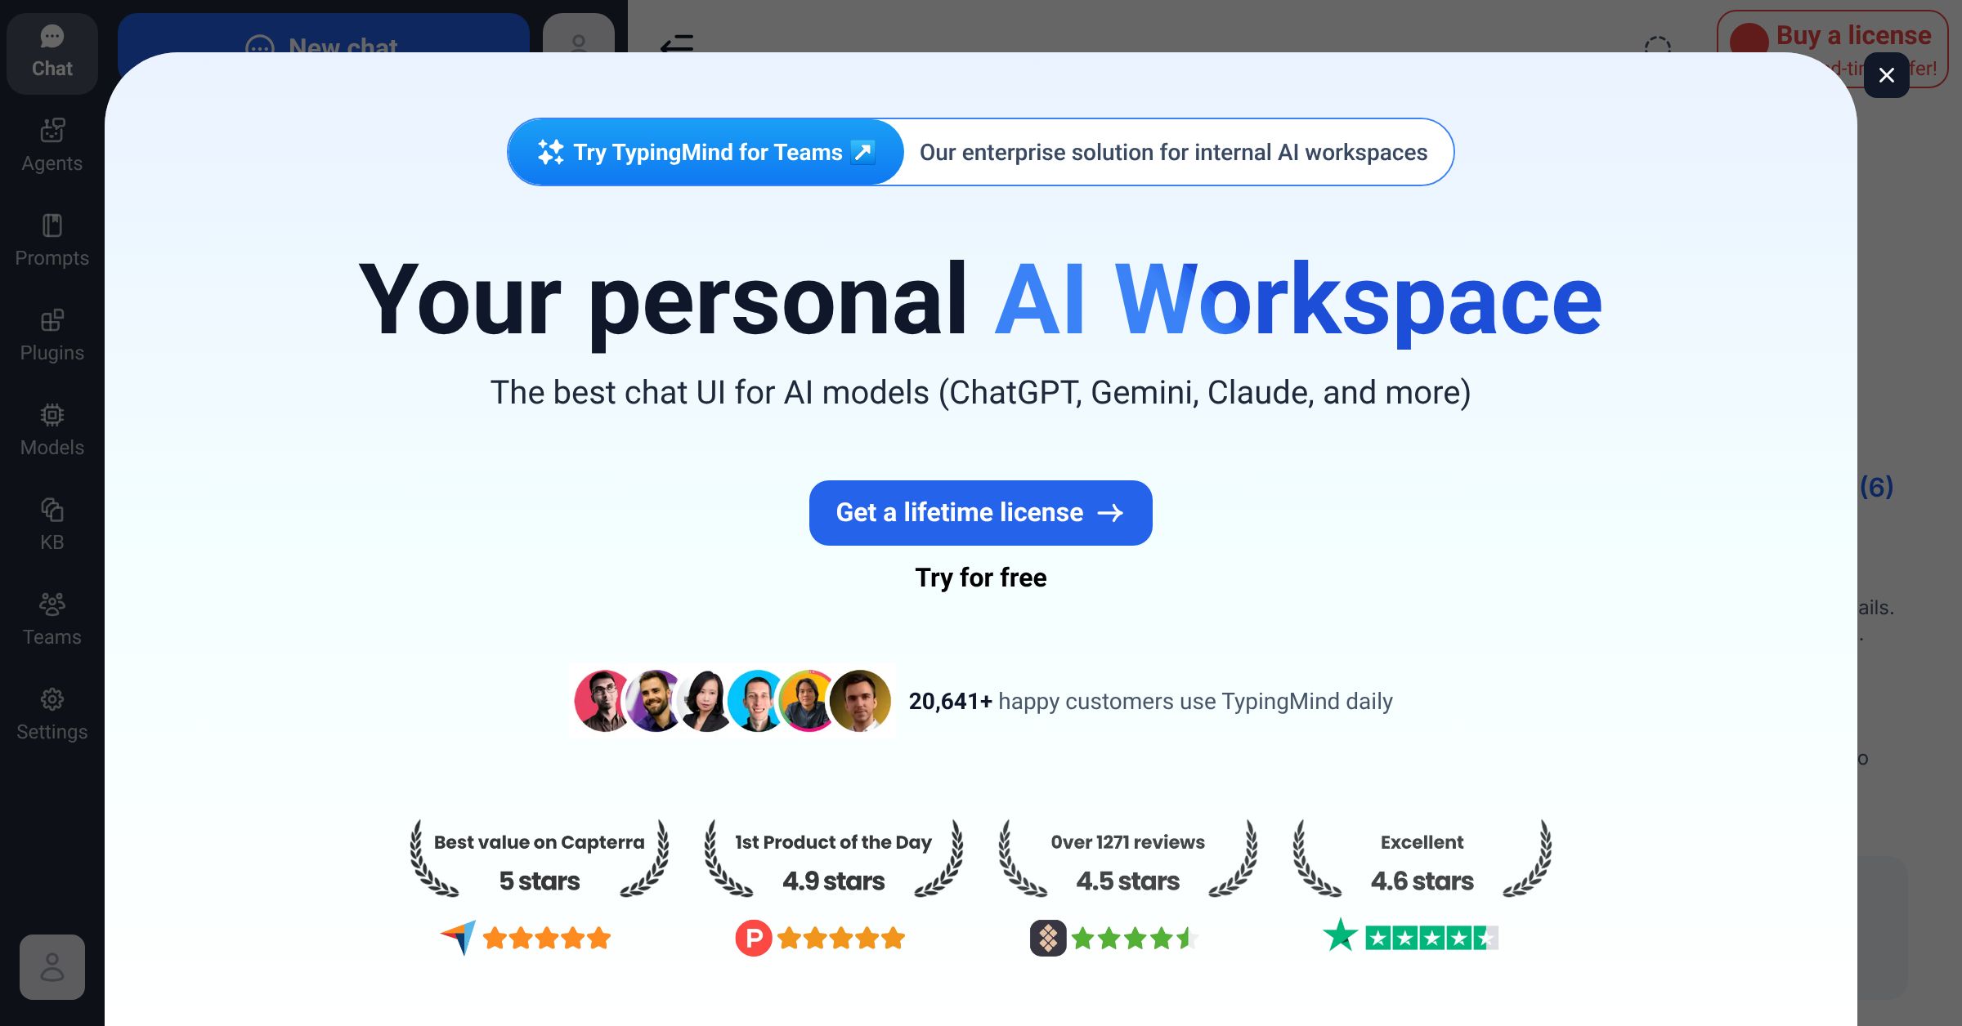
Task: Click Get a lifetime license button
Action: [980, 512]
